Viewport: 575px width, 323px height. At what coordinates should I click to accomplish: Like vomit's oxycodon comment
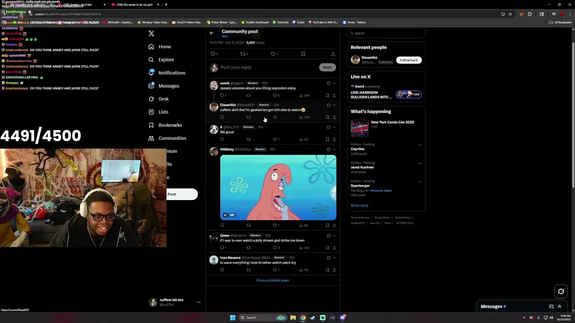(274, 96)
